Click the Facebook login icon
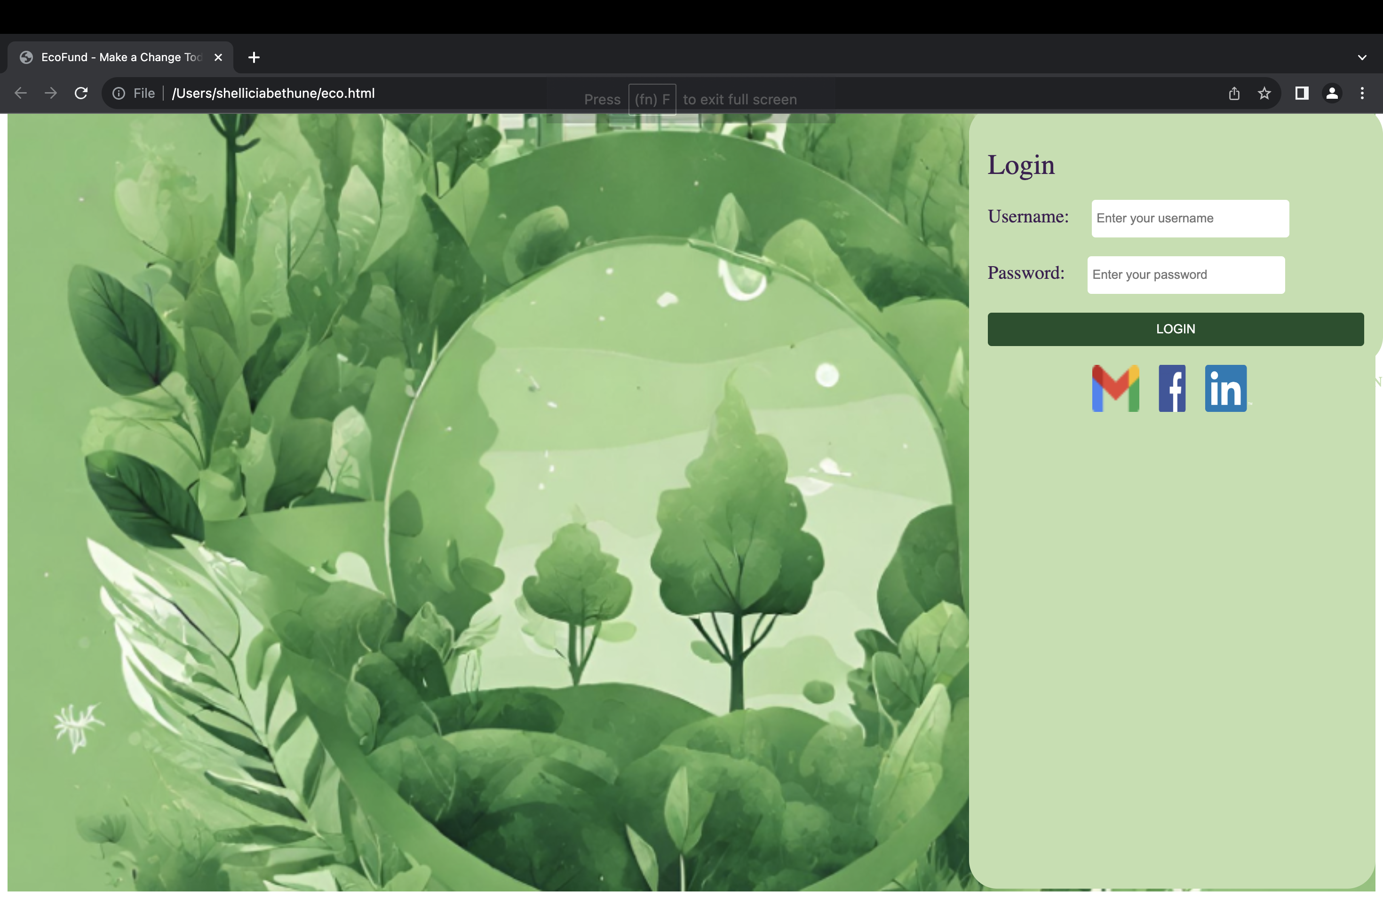This screenshot has height=899, width=1383. 1171,388
